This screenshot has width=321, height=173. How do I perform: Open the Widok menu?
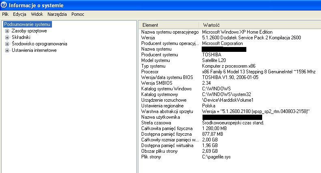37,14
